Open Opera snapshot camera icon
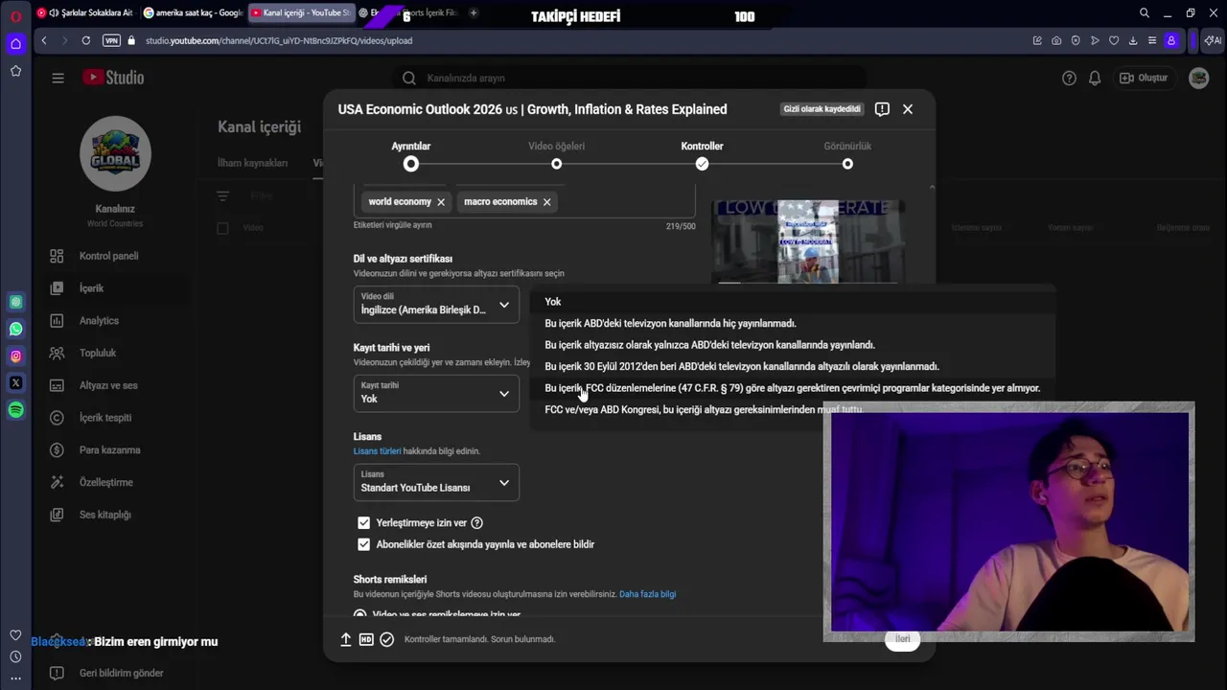The width and height of the screenshot is (1227, 690). [1056, 40]
